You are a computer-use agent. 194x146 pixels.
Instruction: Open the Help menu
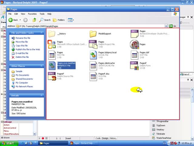click(49, 14)
